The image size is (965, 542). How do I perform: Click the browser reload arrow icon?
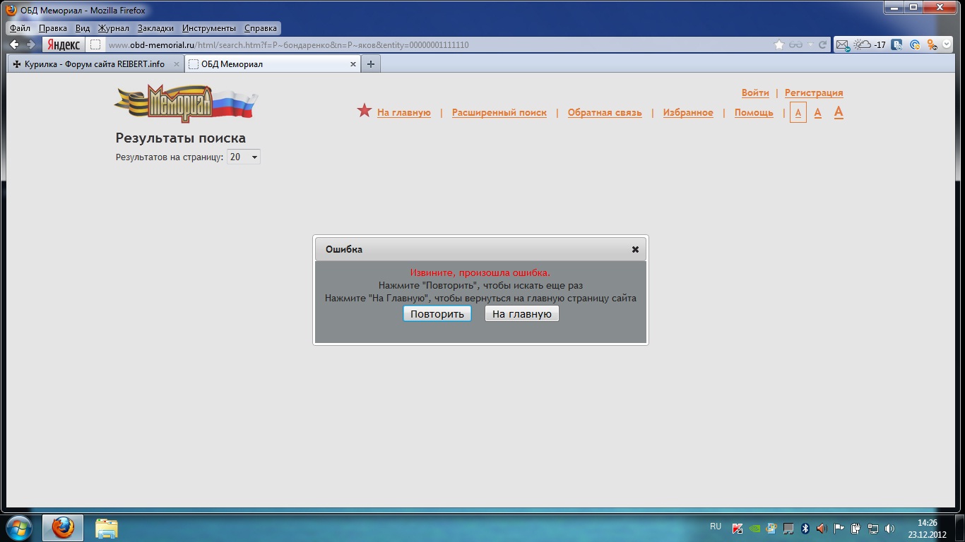[822, 45]
